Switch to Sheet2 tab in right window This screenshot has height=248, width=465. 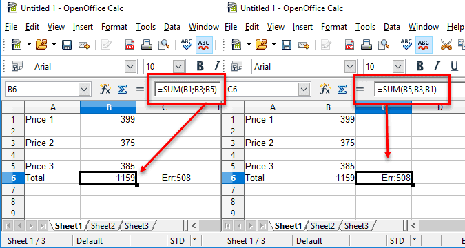point(322,226)
